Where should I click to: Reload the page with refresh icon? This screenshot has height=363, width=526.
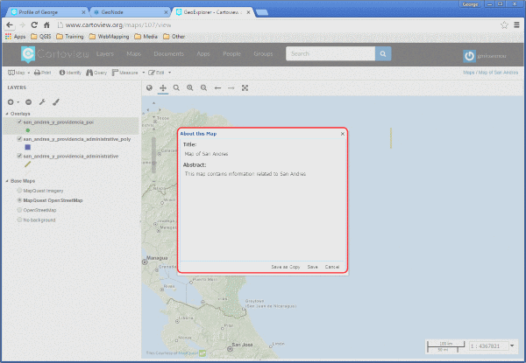pos(34,25)
